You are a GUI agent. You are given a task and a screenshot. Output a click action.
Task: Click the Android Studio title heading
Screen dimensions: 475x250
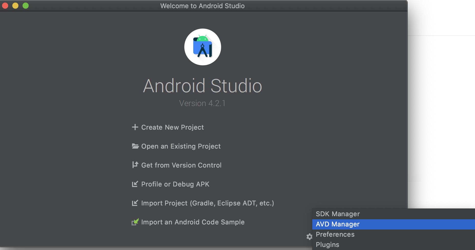[203, 86]
